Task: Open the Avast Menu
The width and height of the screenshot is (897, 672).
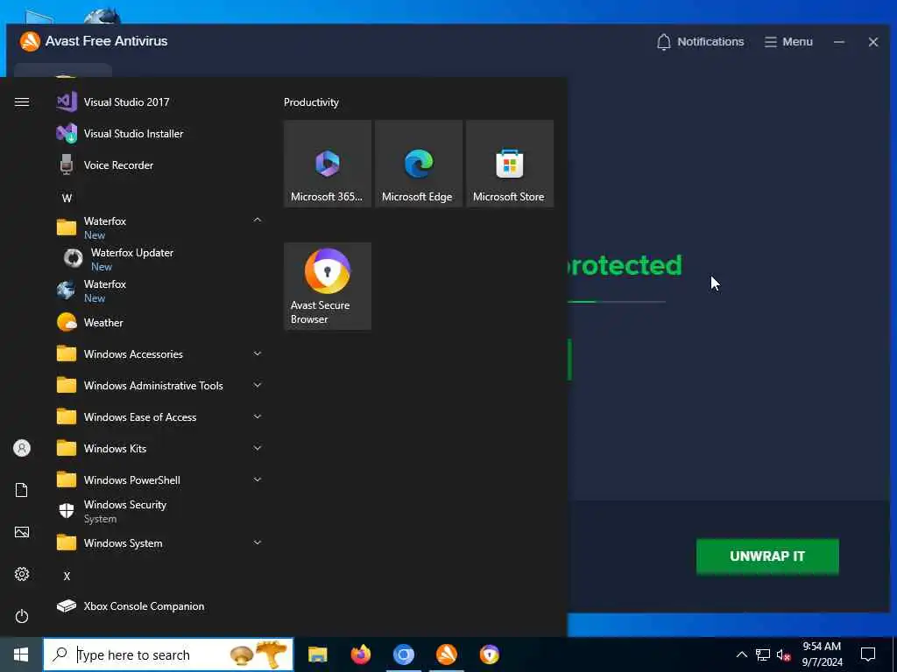Action: point(788,42)
